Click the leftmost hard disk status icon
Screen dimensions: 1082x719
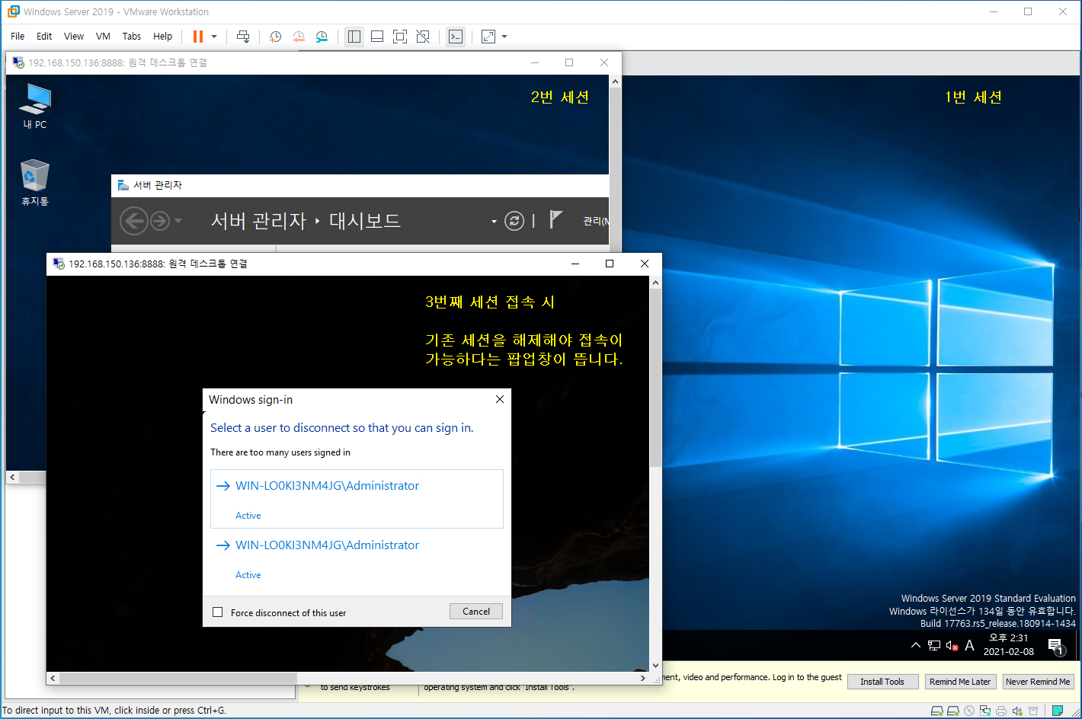click(937, 711)
